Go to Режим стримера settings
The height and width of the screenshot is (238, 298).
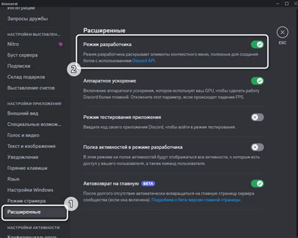[26, 201]
